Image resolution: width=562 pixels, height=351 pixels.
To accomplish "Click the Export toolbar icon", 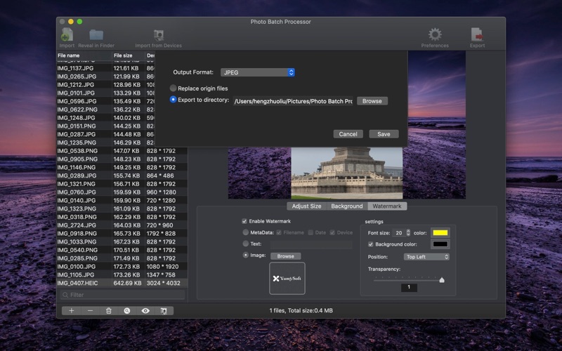I will [477, 34].
